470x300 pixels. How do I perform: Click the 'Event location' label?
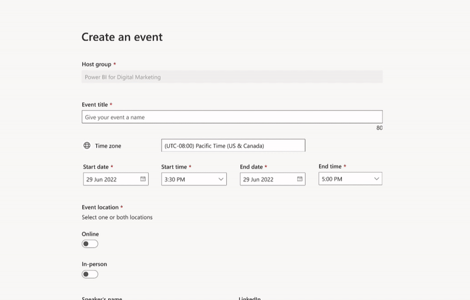coord(100,207)
